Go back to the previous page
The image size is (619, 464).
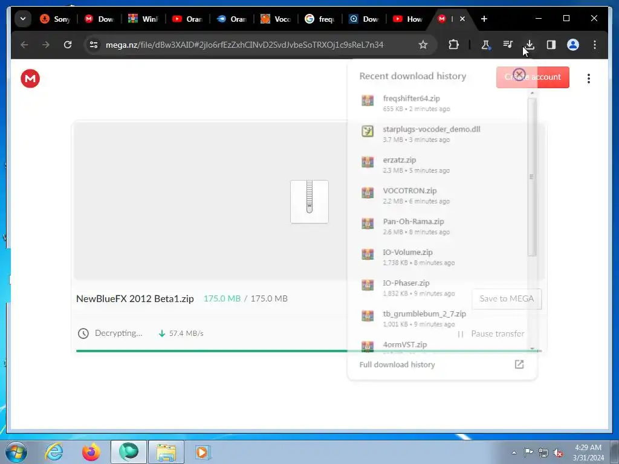tap(24, 45)
